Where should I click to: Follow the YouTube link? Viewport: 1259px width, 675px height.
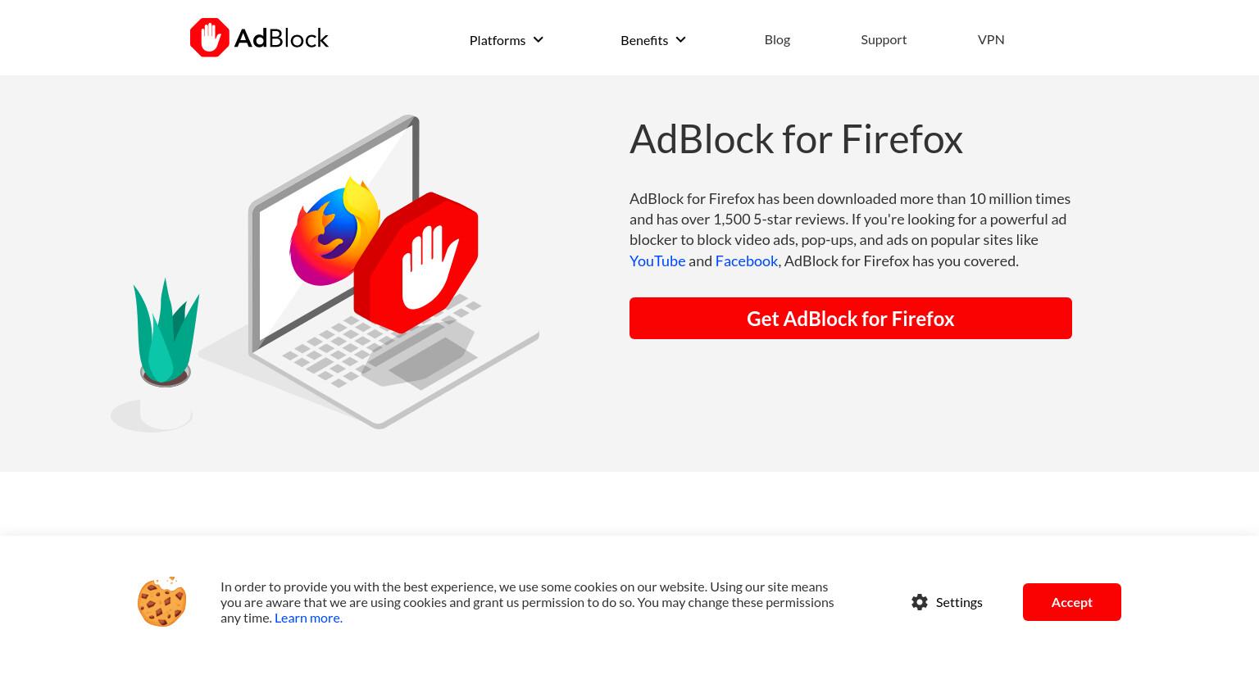[x=657, y=260]
